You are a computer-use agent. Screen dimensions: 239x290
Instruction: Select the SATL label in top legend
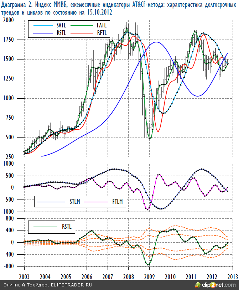click(x=61, y=26)
